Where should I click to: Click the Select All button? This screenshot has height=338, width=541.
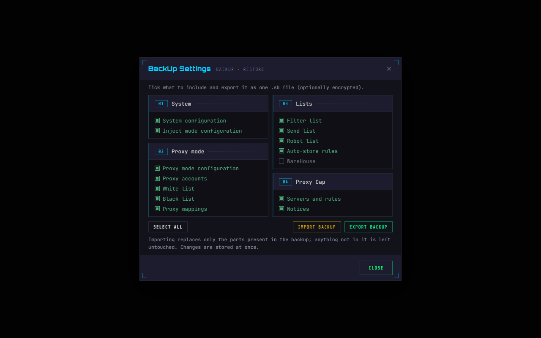pos(168,227)
